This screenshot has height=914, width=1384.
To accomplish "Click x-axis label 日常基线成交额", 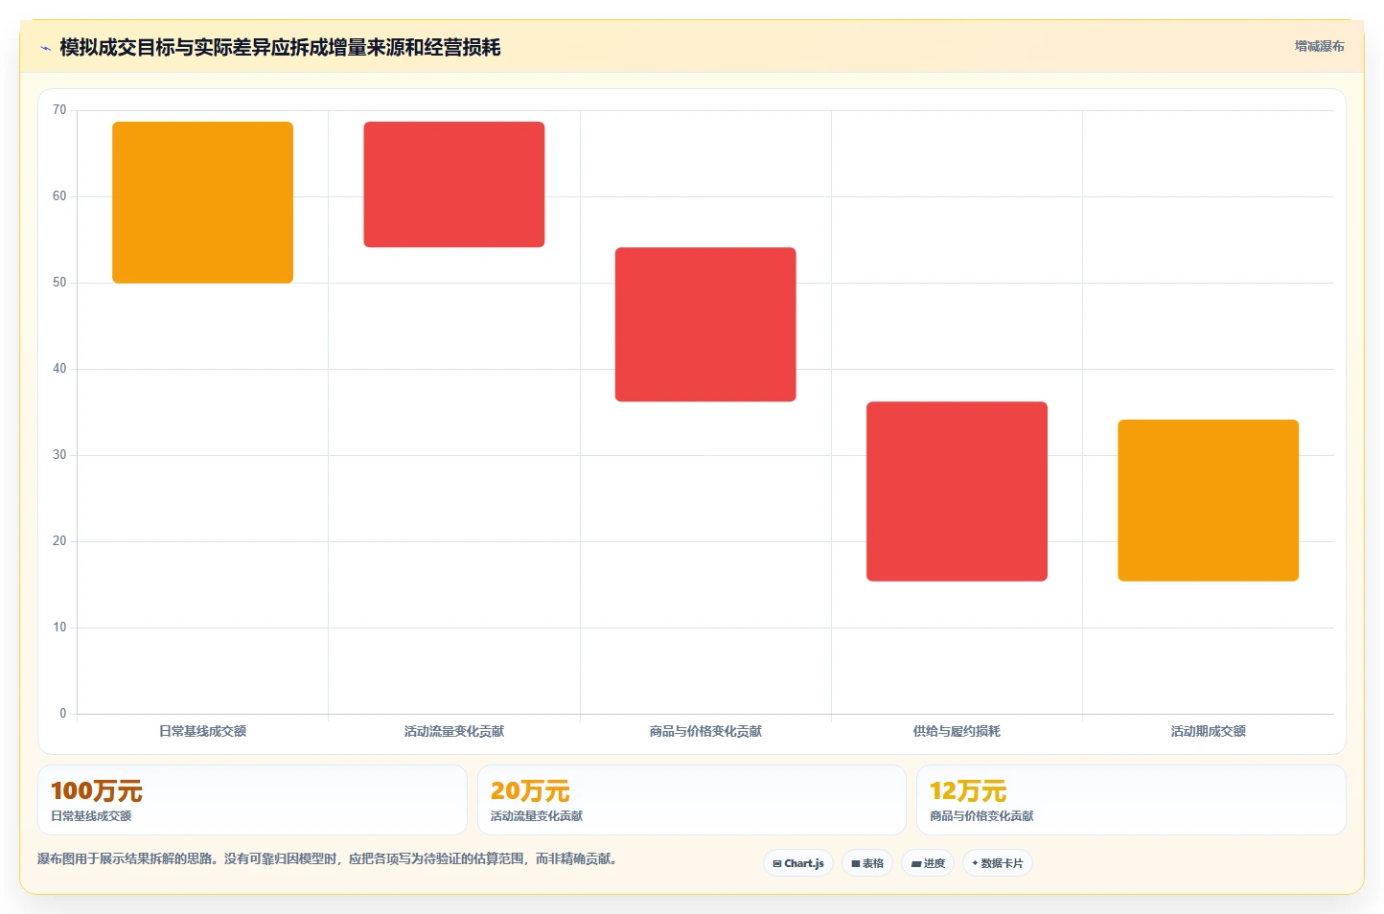I will pos(202,731).
